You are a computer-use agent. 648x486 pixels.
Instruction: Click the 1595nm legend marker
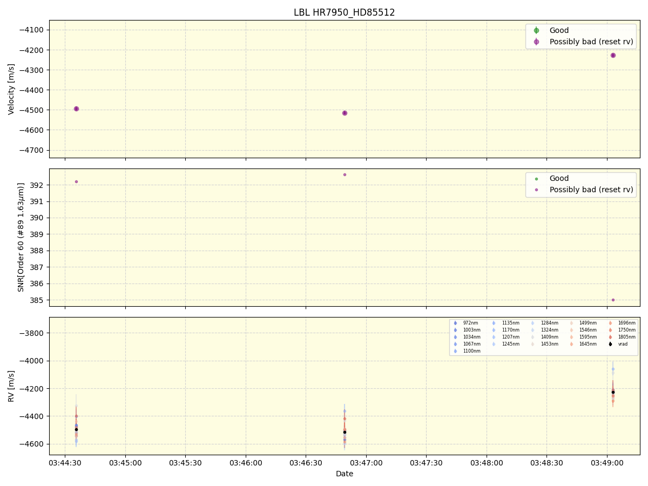click(x=572, y=337)
